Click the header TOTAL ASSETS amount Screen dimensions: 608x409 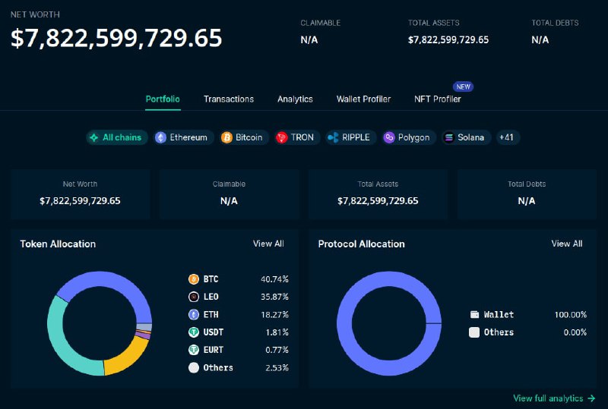coord(448,40)
